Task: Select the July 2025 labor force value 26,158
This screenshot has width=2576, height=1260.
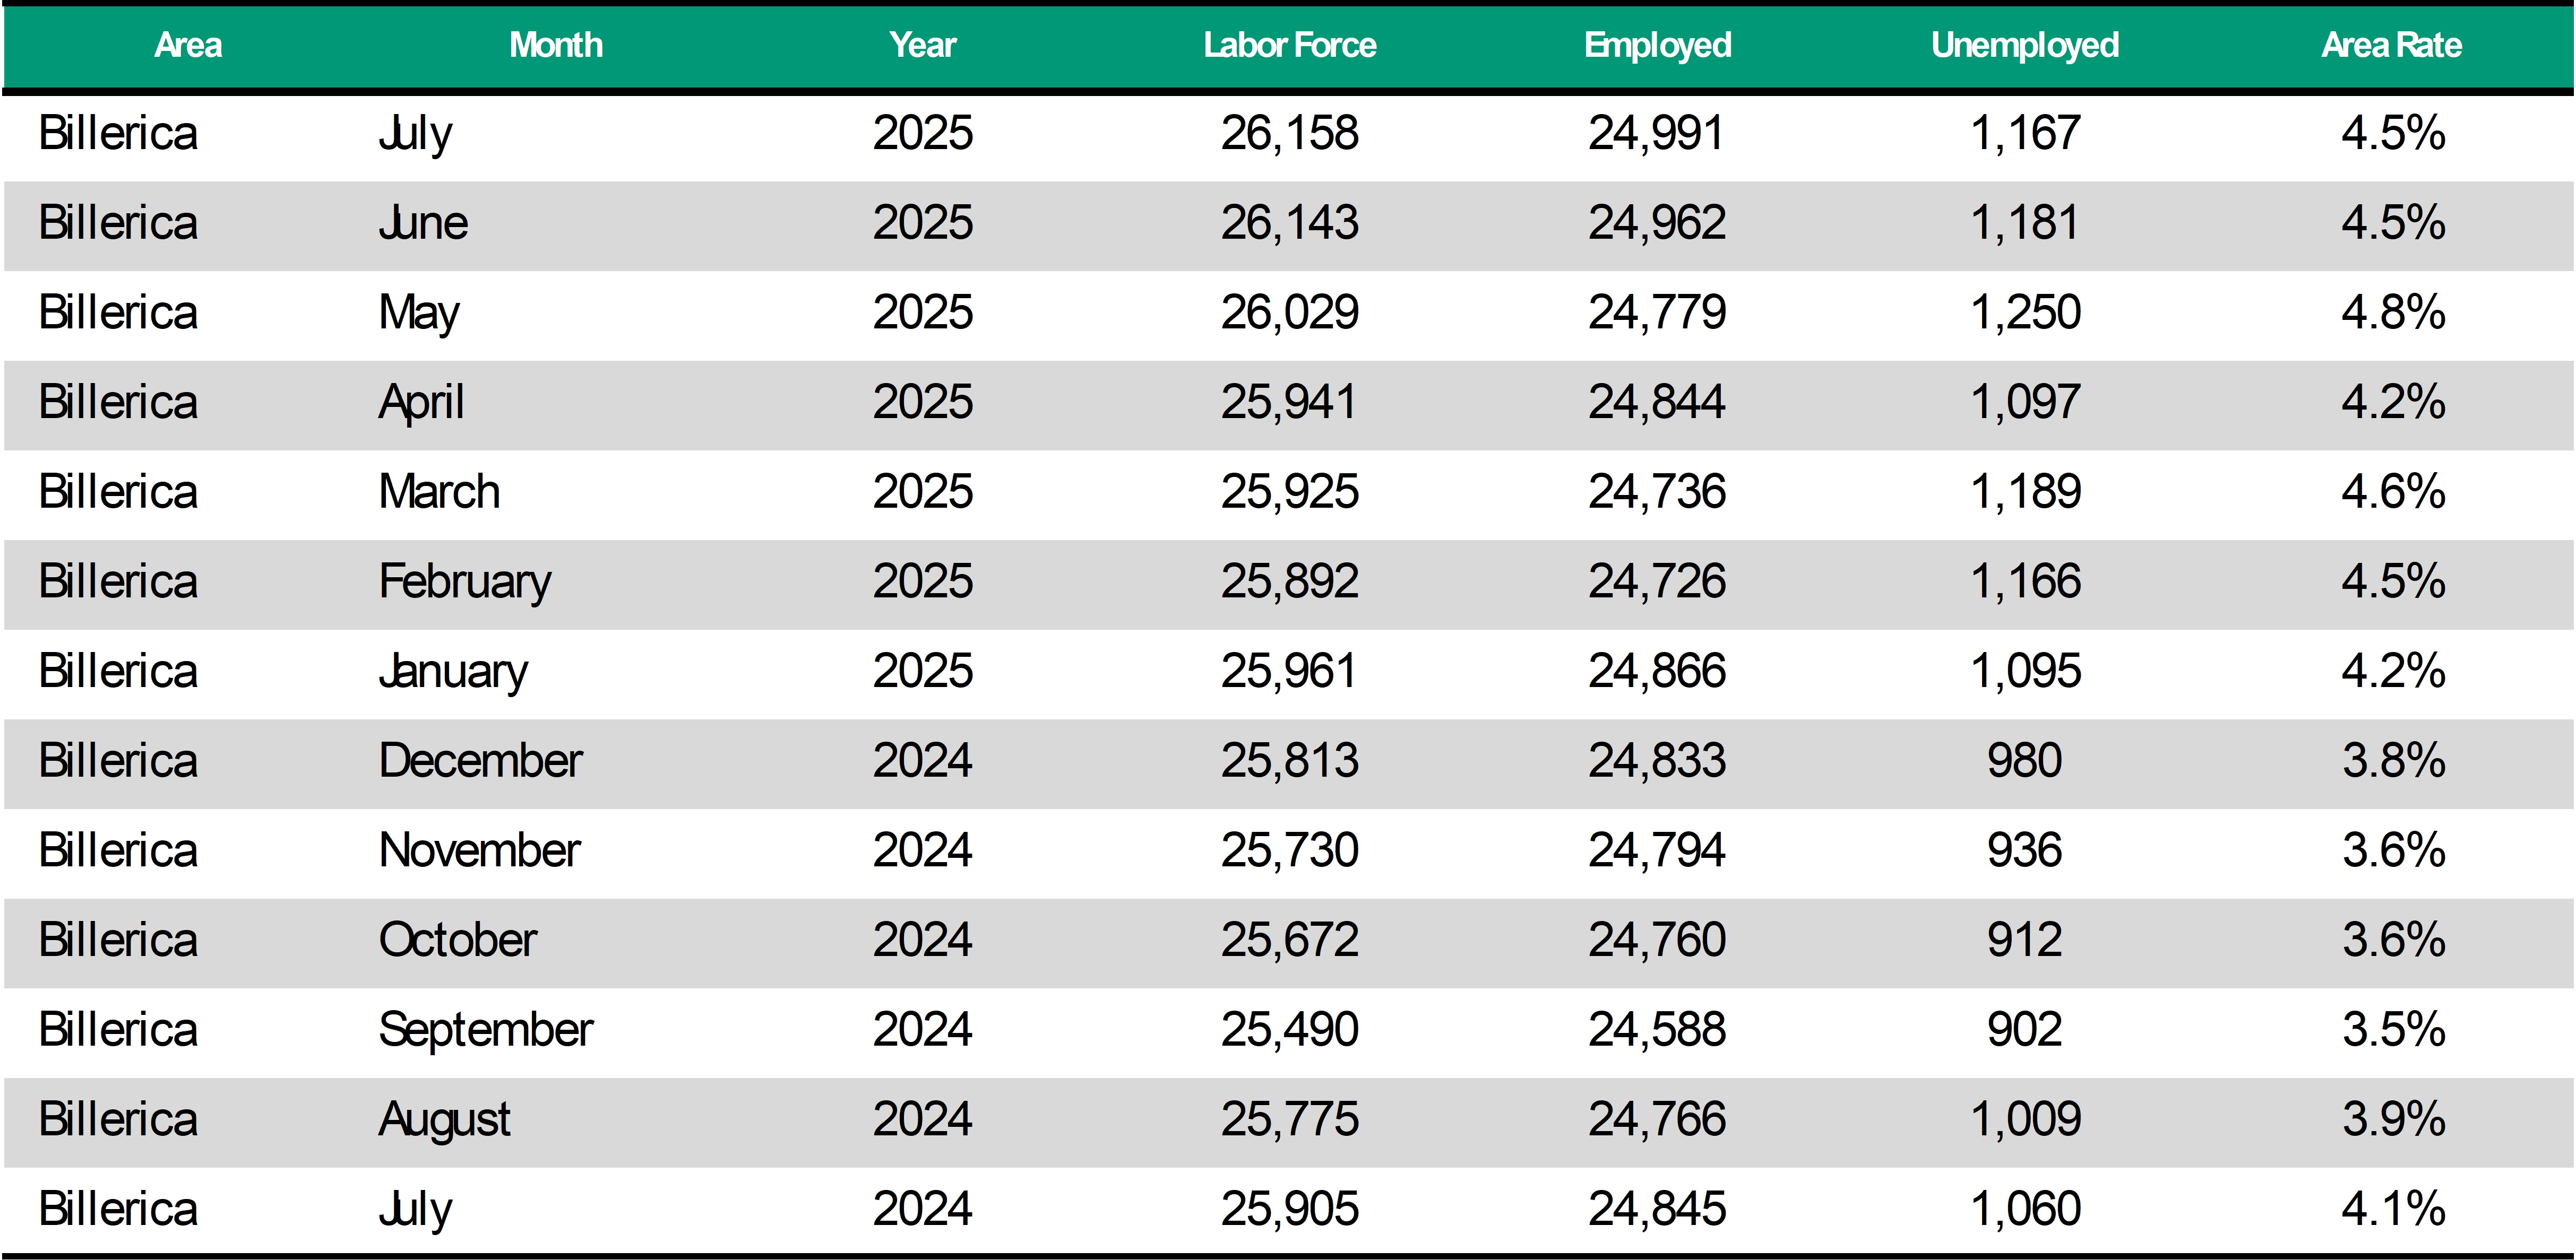Action: point(1290,133)
